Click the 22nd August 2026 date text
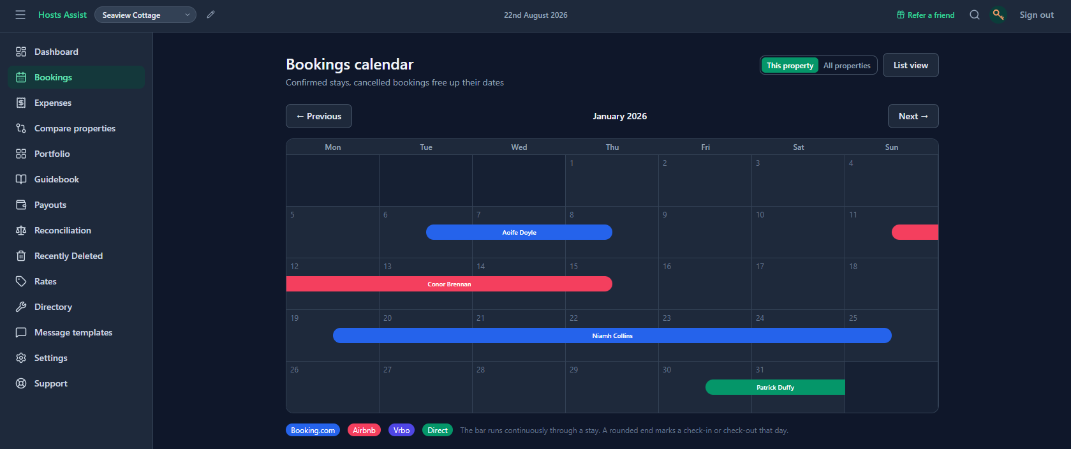The image size is (1071, 449). pyautogui.click(x=536, y=15)
